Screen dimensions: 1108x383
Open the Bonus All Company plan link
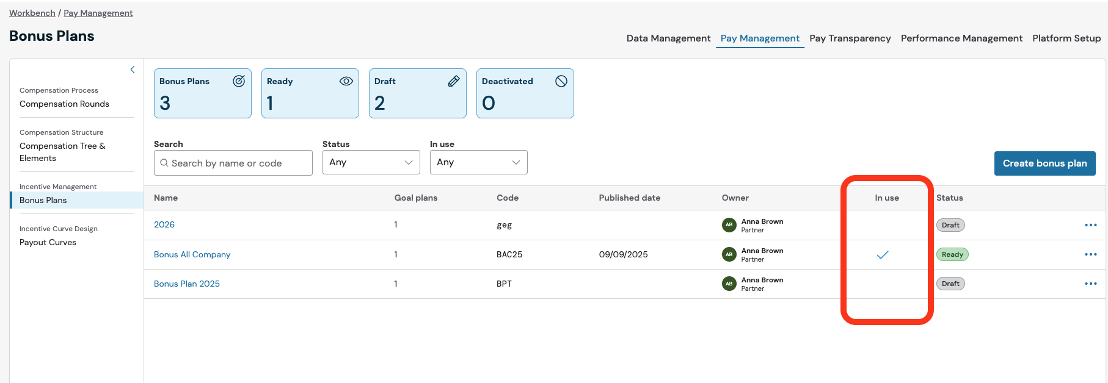click(192, 254)
